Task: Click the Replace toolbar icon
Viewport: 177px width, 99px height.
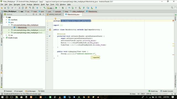Action: [x=33, y=8]
